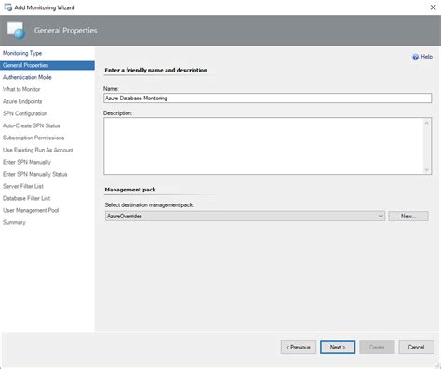The width and height of the screenshot is (441, 369).
Task: Select the What to Monitor step
Action: 21,89
